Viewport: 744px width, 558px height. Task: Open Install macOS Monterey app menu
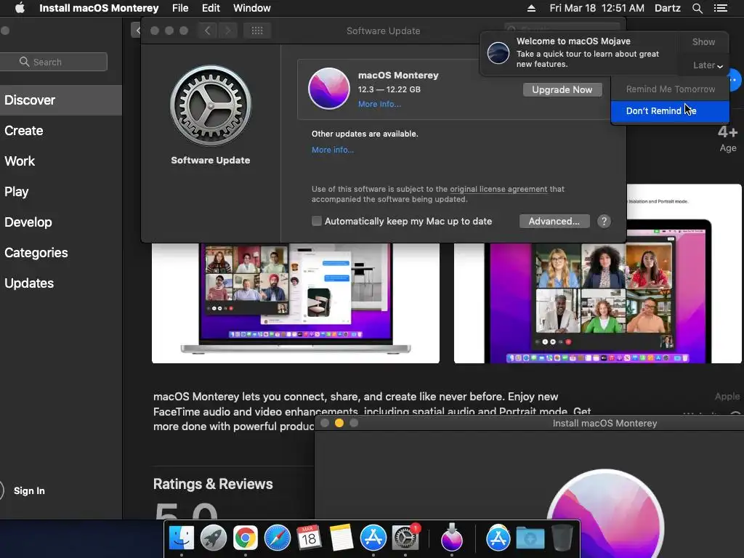(x=99, y=8)
